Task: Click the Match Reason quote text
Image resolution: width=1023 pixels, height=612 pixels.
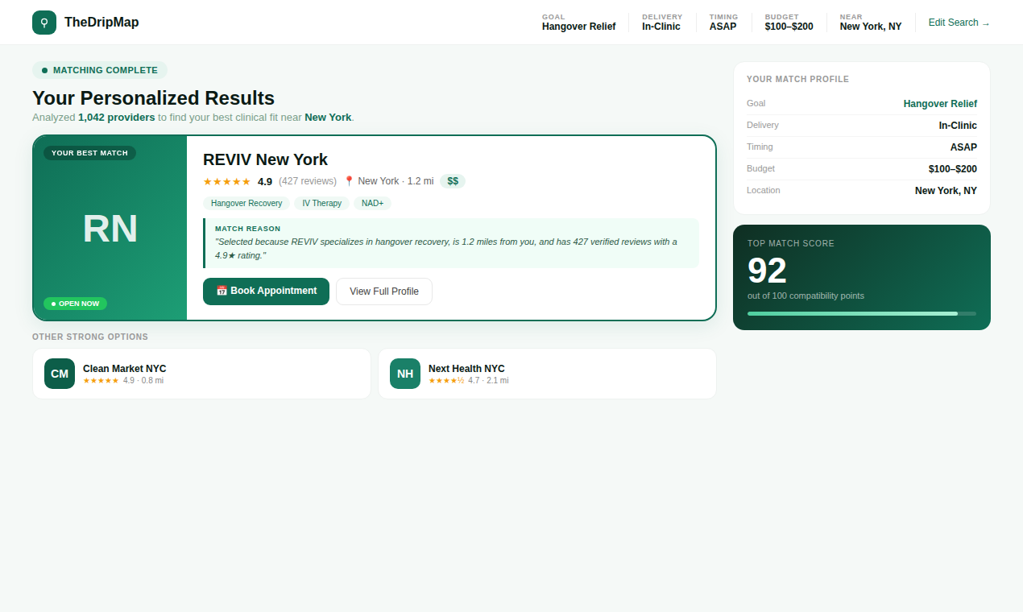Action: 445,248
